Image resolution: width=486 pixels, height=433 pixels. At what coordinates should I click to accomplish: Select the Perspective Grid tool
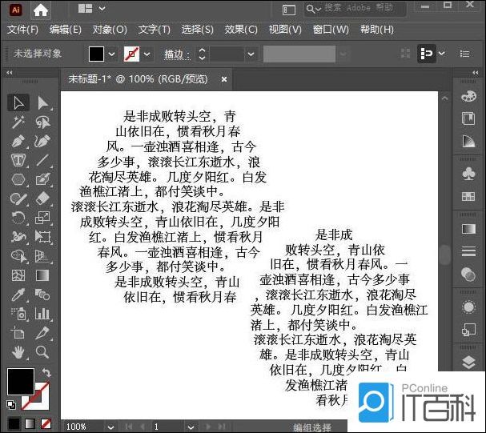42,256
